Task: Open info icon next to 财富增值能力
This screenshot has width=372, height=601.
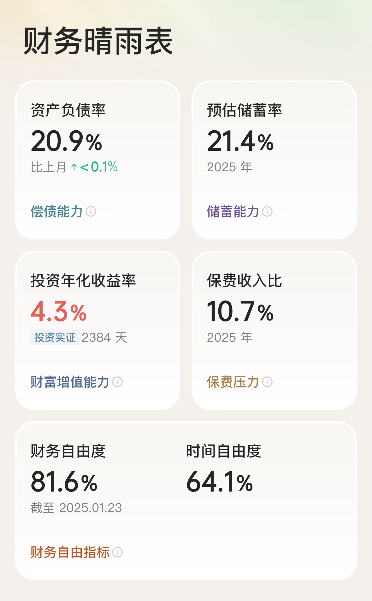Action: [x=117, y=382]
